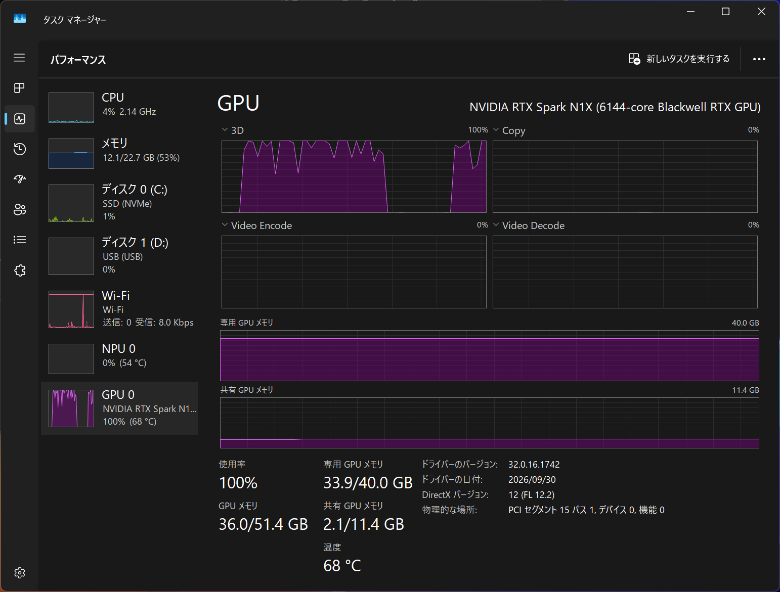Click the Task Manager app icon in title bar
This screenshot has height=592, width=780.
[20, 19]
